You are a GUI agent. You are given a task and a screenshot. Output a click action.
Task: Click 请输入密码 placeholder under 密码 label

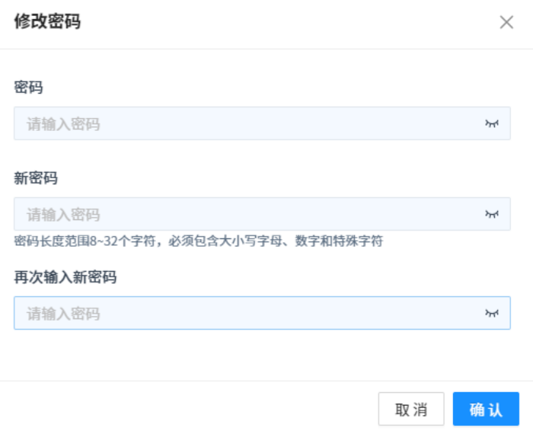[64, 124]
